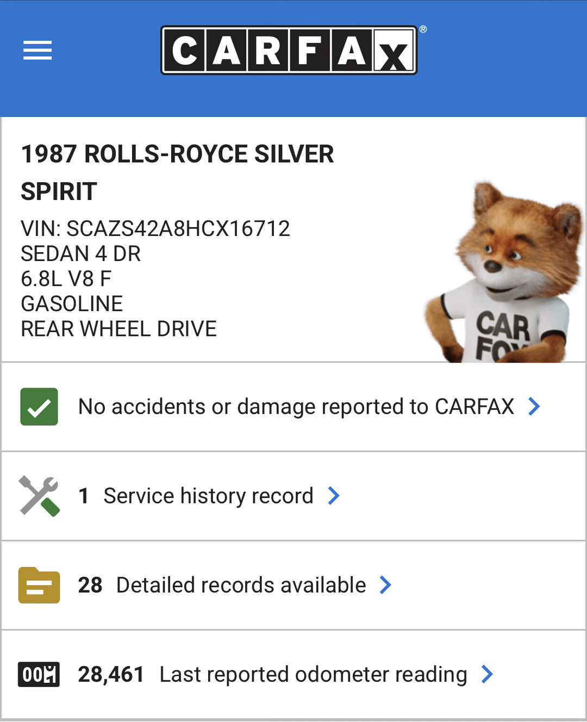
Task: Open the 1 service history record link
Action: 209,495
